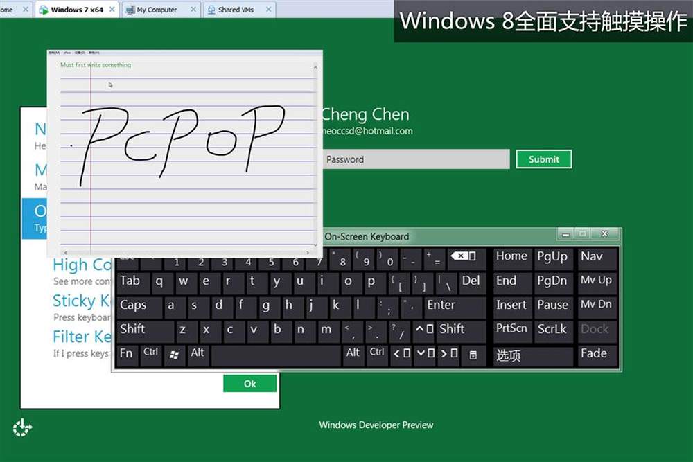Click the vertical scrollbar of handwriting pad
The height and width of the screenshot is (462, 693).
coord(315,157)
